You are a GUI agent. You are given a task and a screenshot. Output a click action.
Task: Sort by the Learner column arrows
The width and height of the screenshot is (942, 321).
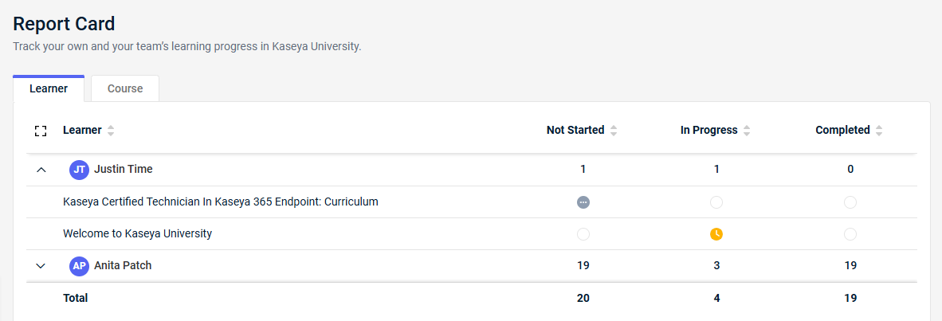coord(111,131)
